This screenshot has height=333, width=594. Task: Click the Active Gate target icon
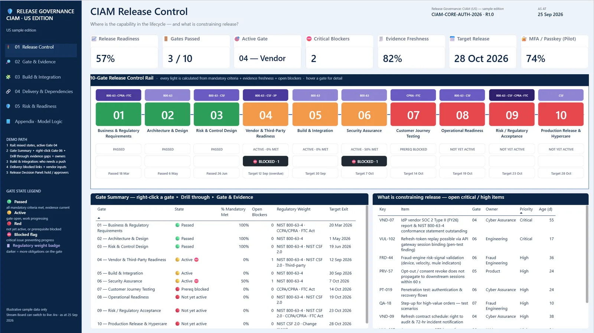click(x=237, y=39)
